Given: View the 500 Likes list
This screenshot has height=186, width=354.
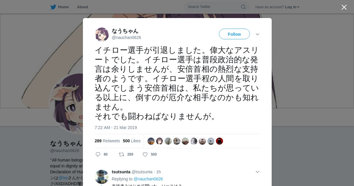Looking at the screenshot, I should pos(132,141).
